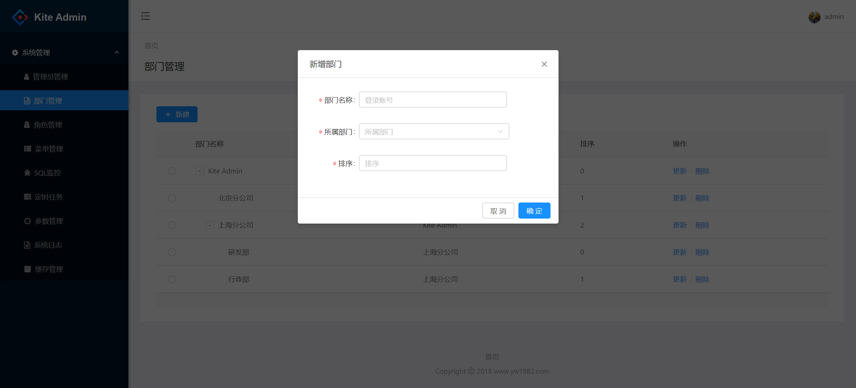The width and height of the screenshot is (856, 388).
Task: Click the cog icon beside 参数管理
Action: (x=27, y=221)
